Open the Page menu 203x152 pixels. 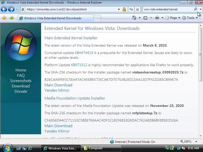(x=173, y=18)
